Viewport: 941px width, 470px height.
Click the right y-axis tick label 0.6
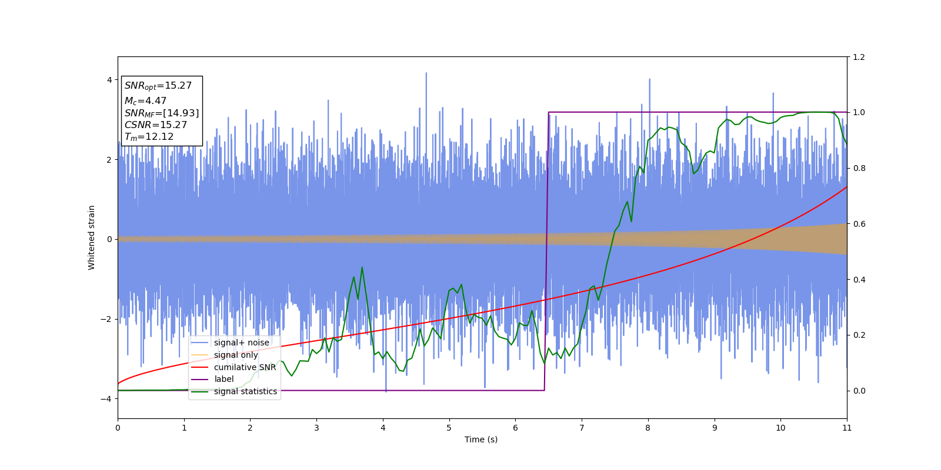pos(859,224)
